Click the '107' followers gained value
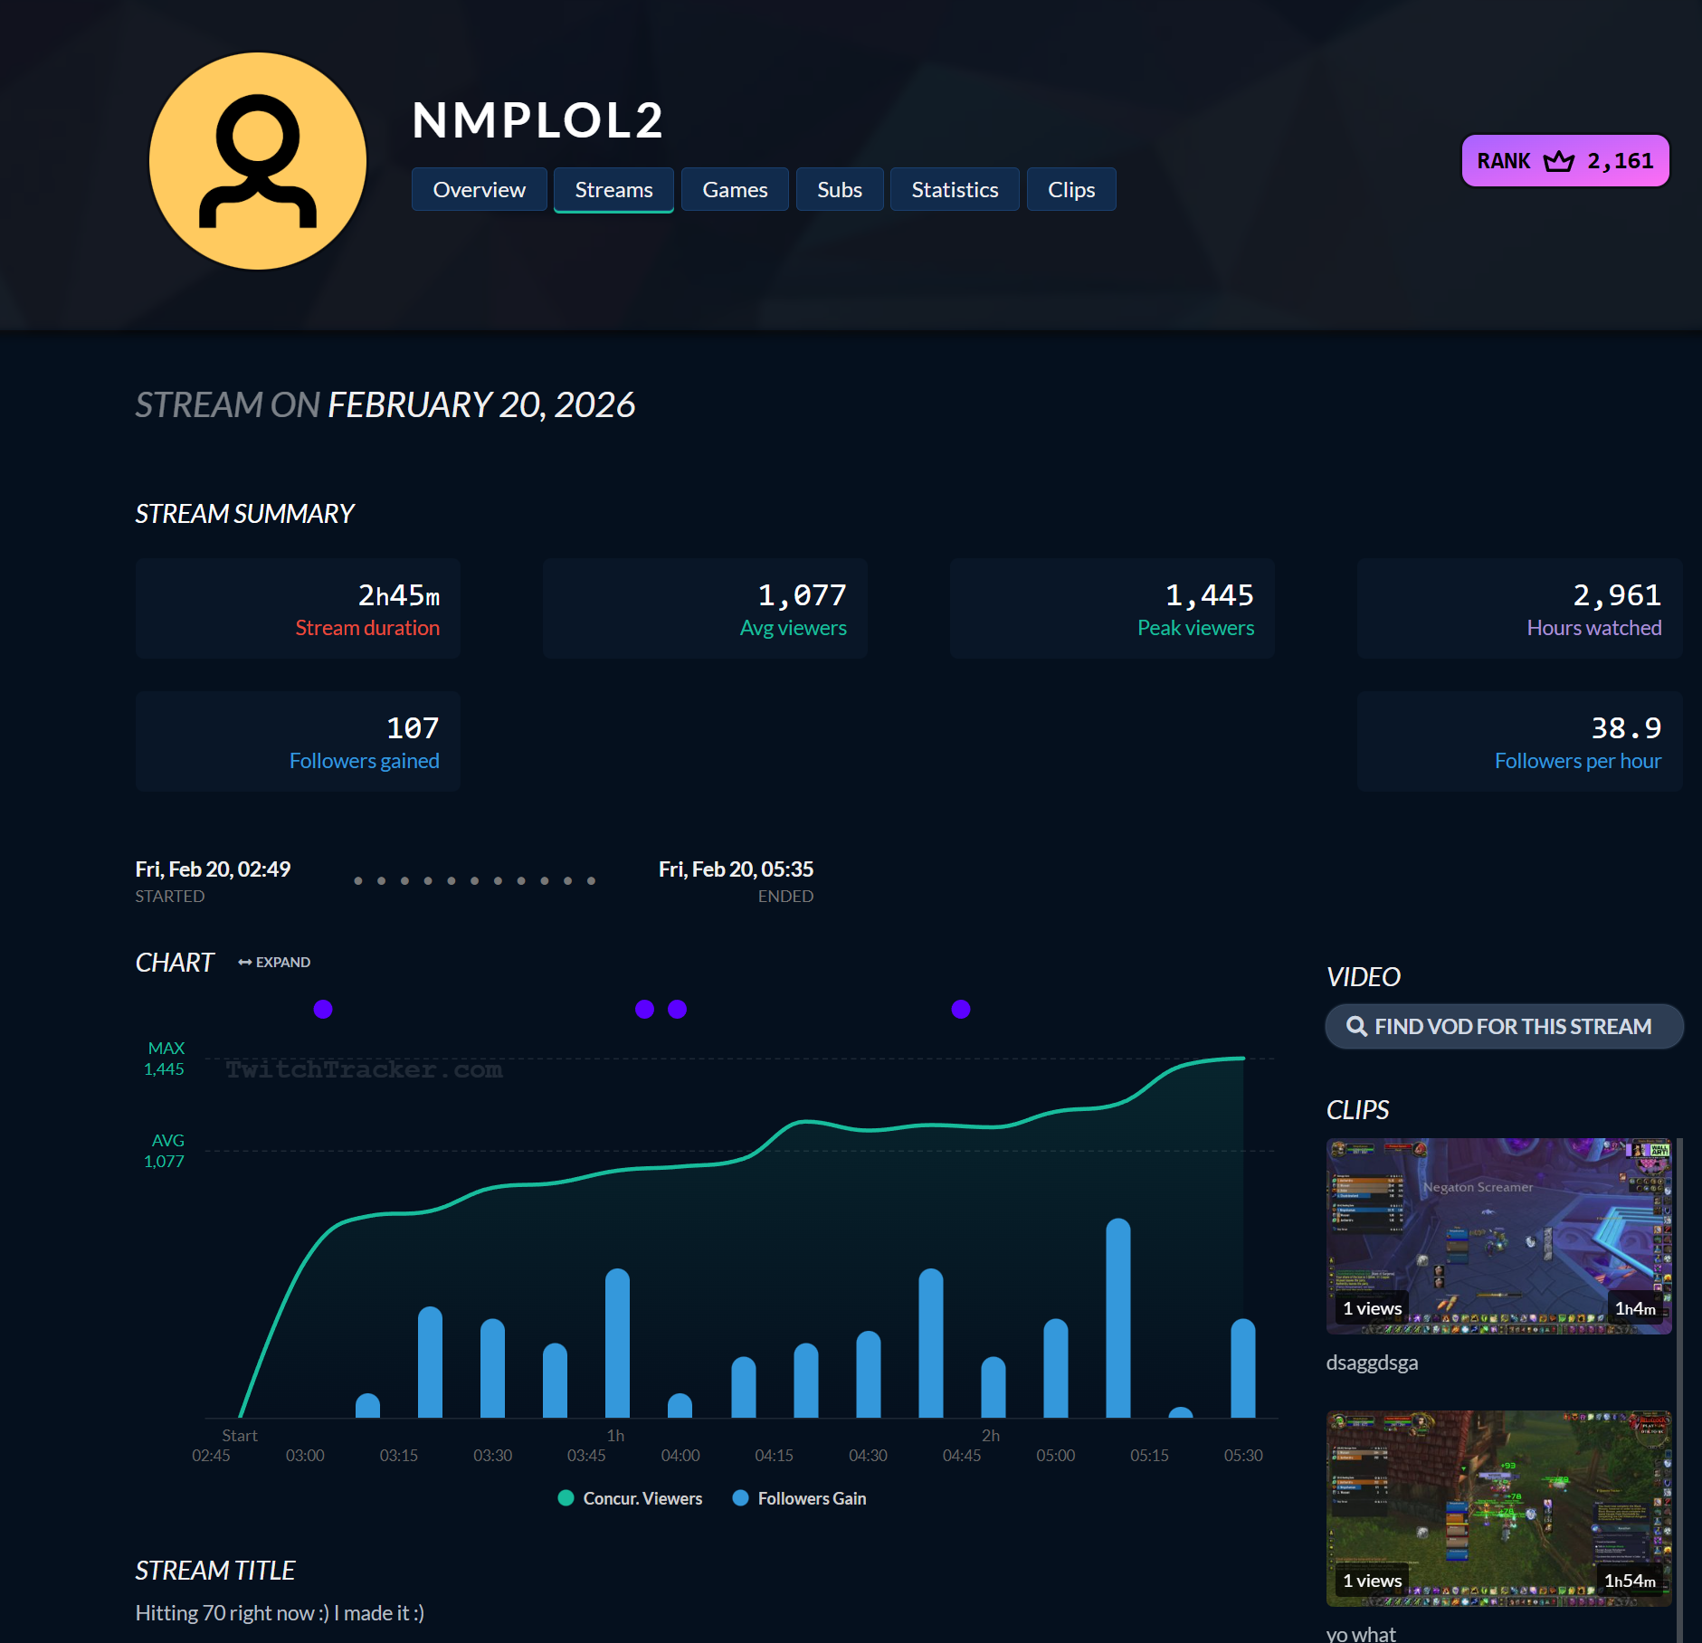The image size is (1702, 1643). pyautogui.click(x=413, y=728)
